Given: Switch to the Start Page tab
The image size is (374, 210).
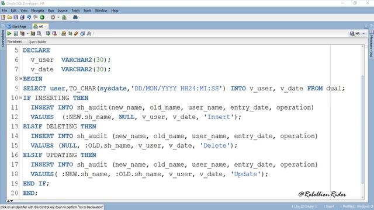Looking at the screenshot, I should click(17, 26).
